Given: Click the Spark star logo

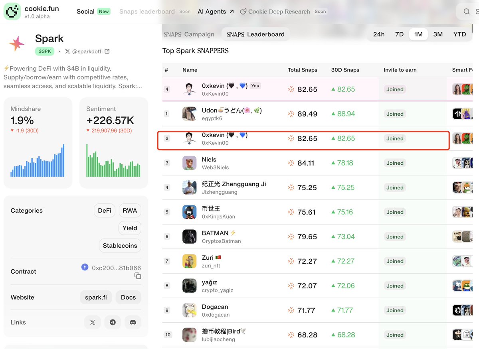Looking at the screenshot, I should (x=17, y=44).
